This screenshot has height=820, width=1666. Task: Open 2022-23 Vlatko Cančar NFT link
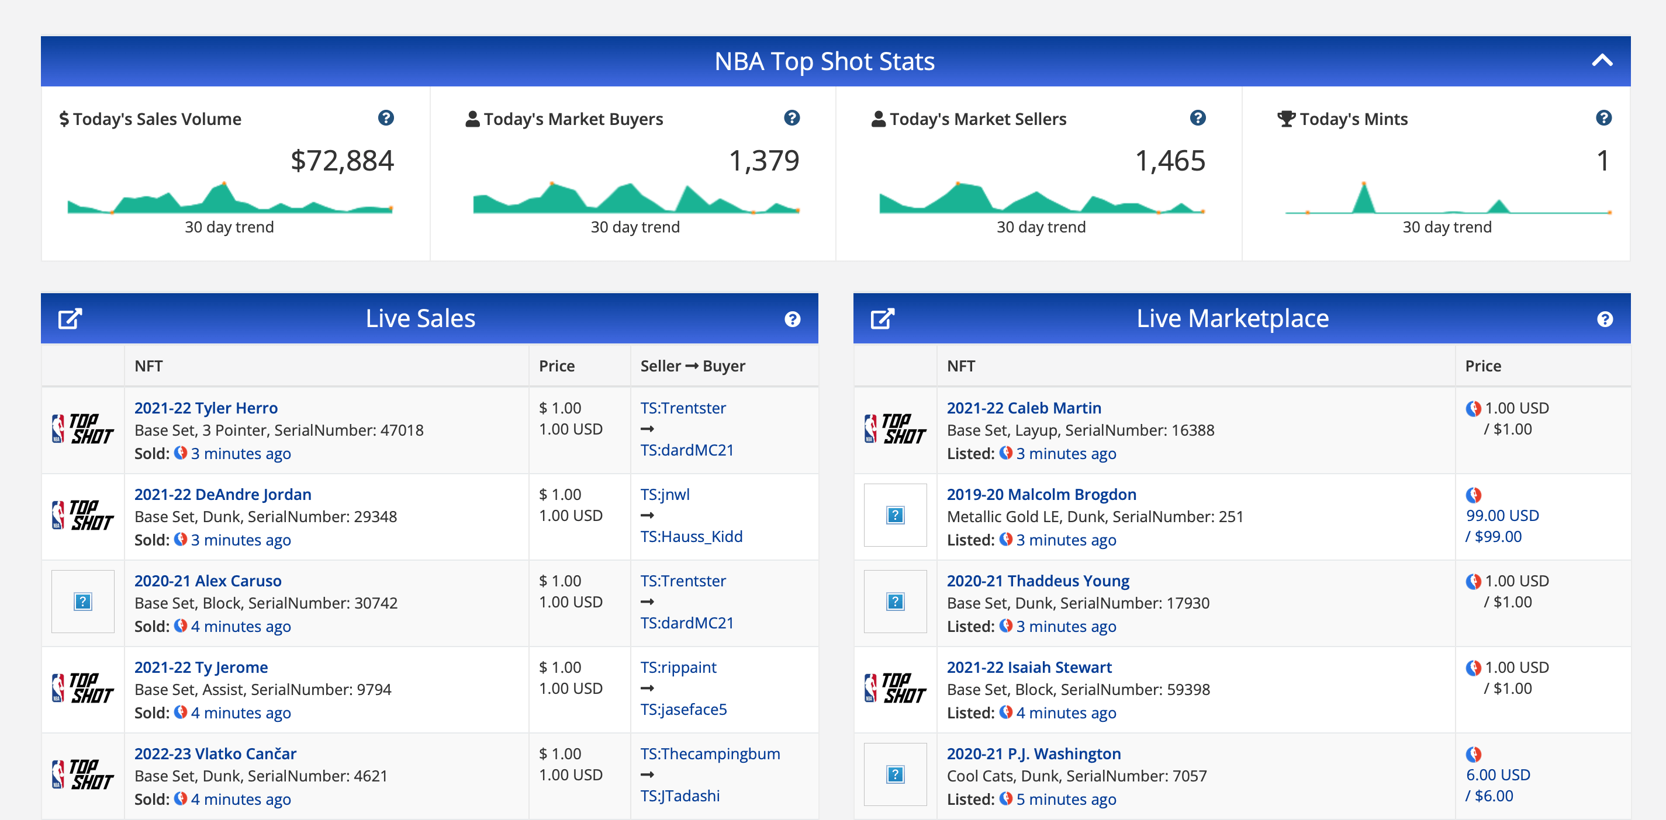click(215, 753)
